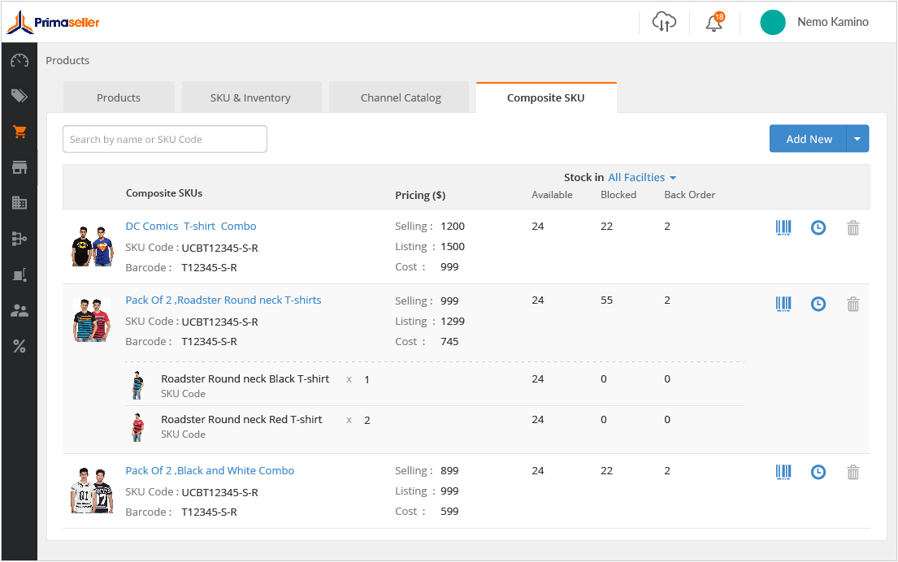
Task: Open the people users icon in sidebar
Action: tap(20, 311)
